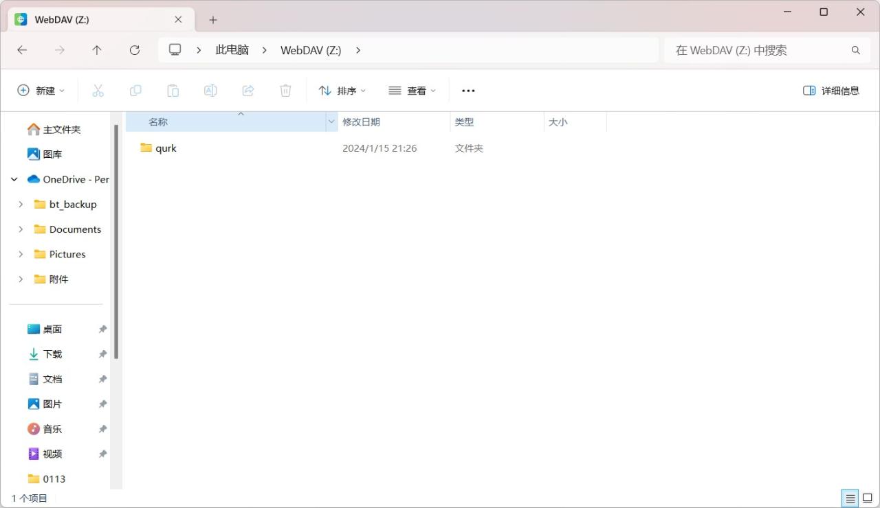This screenshot has width=880, height=508.
Task: Click the Copy icon in toolbar
Action: click(x=135, y=91)
